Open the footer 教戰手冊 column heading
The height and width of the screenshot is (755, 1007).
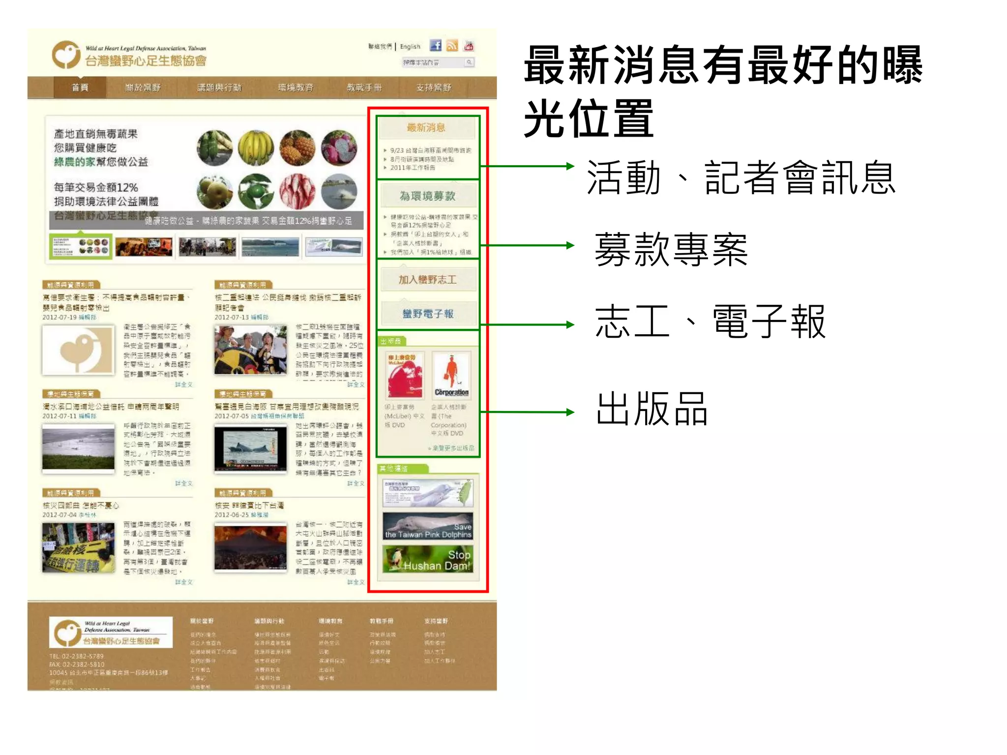pyautogui.click(x=382, y=621)
